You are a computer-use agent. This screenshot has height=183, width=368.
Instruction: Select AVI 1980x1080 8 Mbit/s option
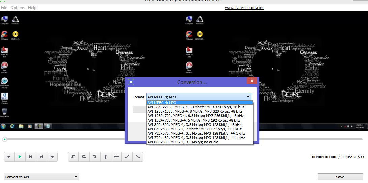(200, 111)
